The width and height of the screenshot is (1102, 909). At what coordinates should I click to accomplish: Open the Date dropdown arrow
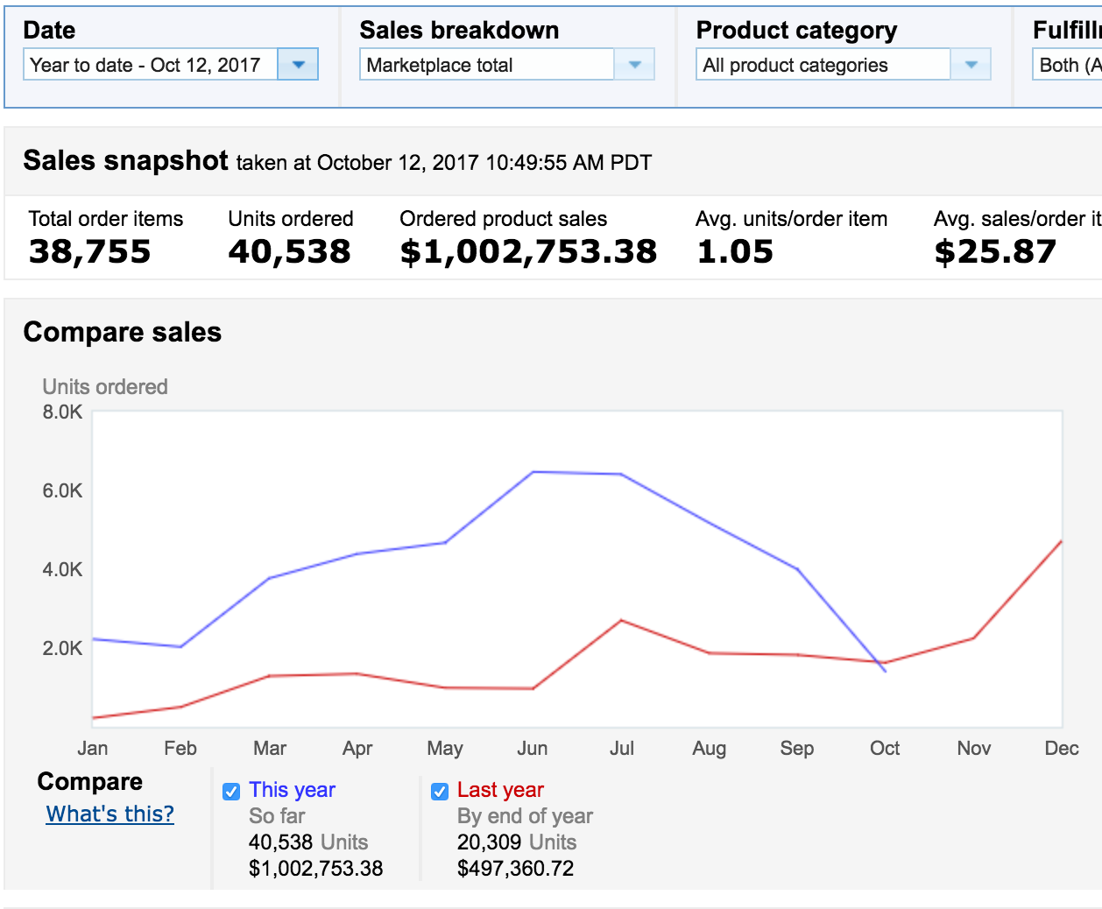pos(298,65)
